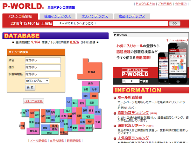Screen dimensions: 191x143
Task: Open the ご利用案内 link
Action: click(x=165, y=4)
